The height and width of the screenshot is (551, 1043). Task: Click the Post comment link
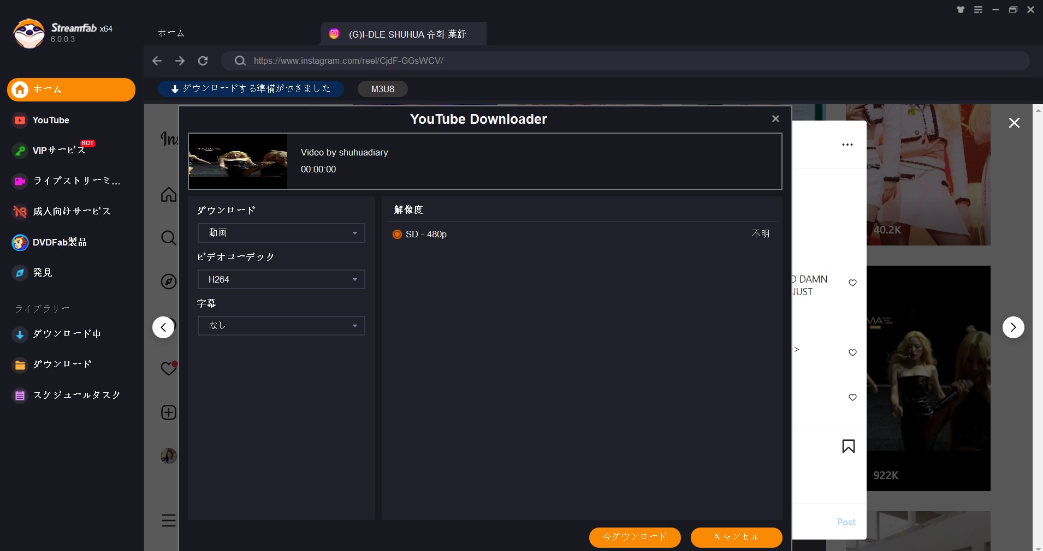pyautogui.click(x=846, y=522)
